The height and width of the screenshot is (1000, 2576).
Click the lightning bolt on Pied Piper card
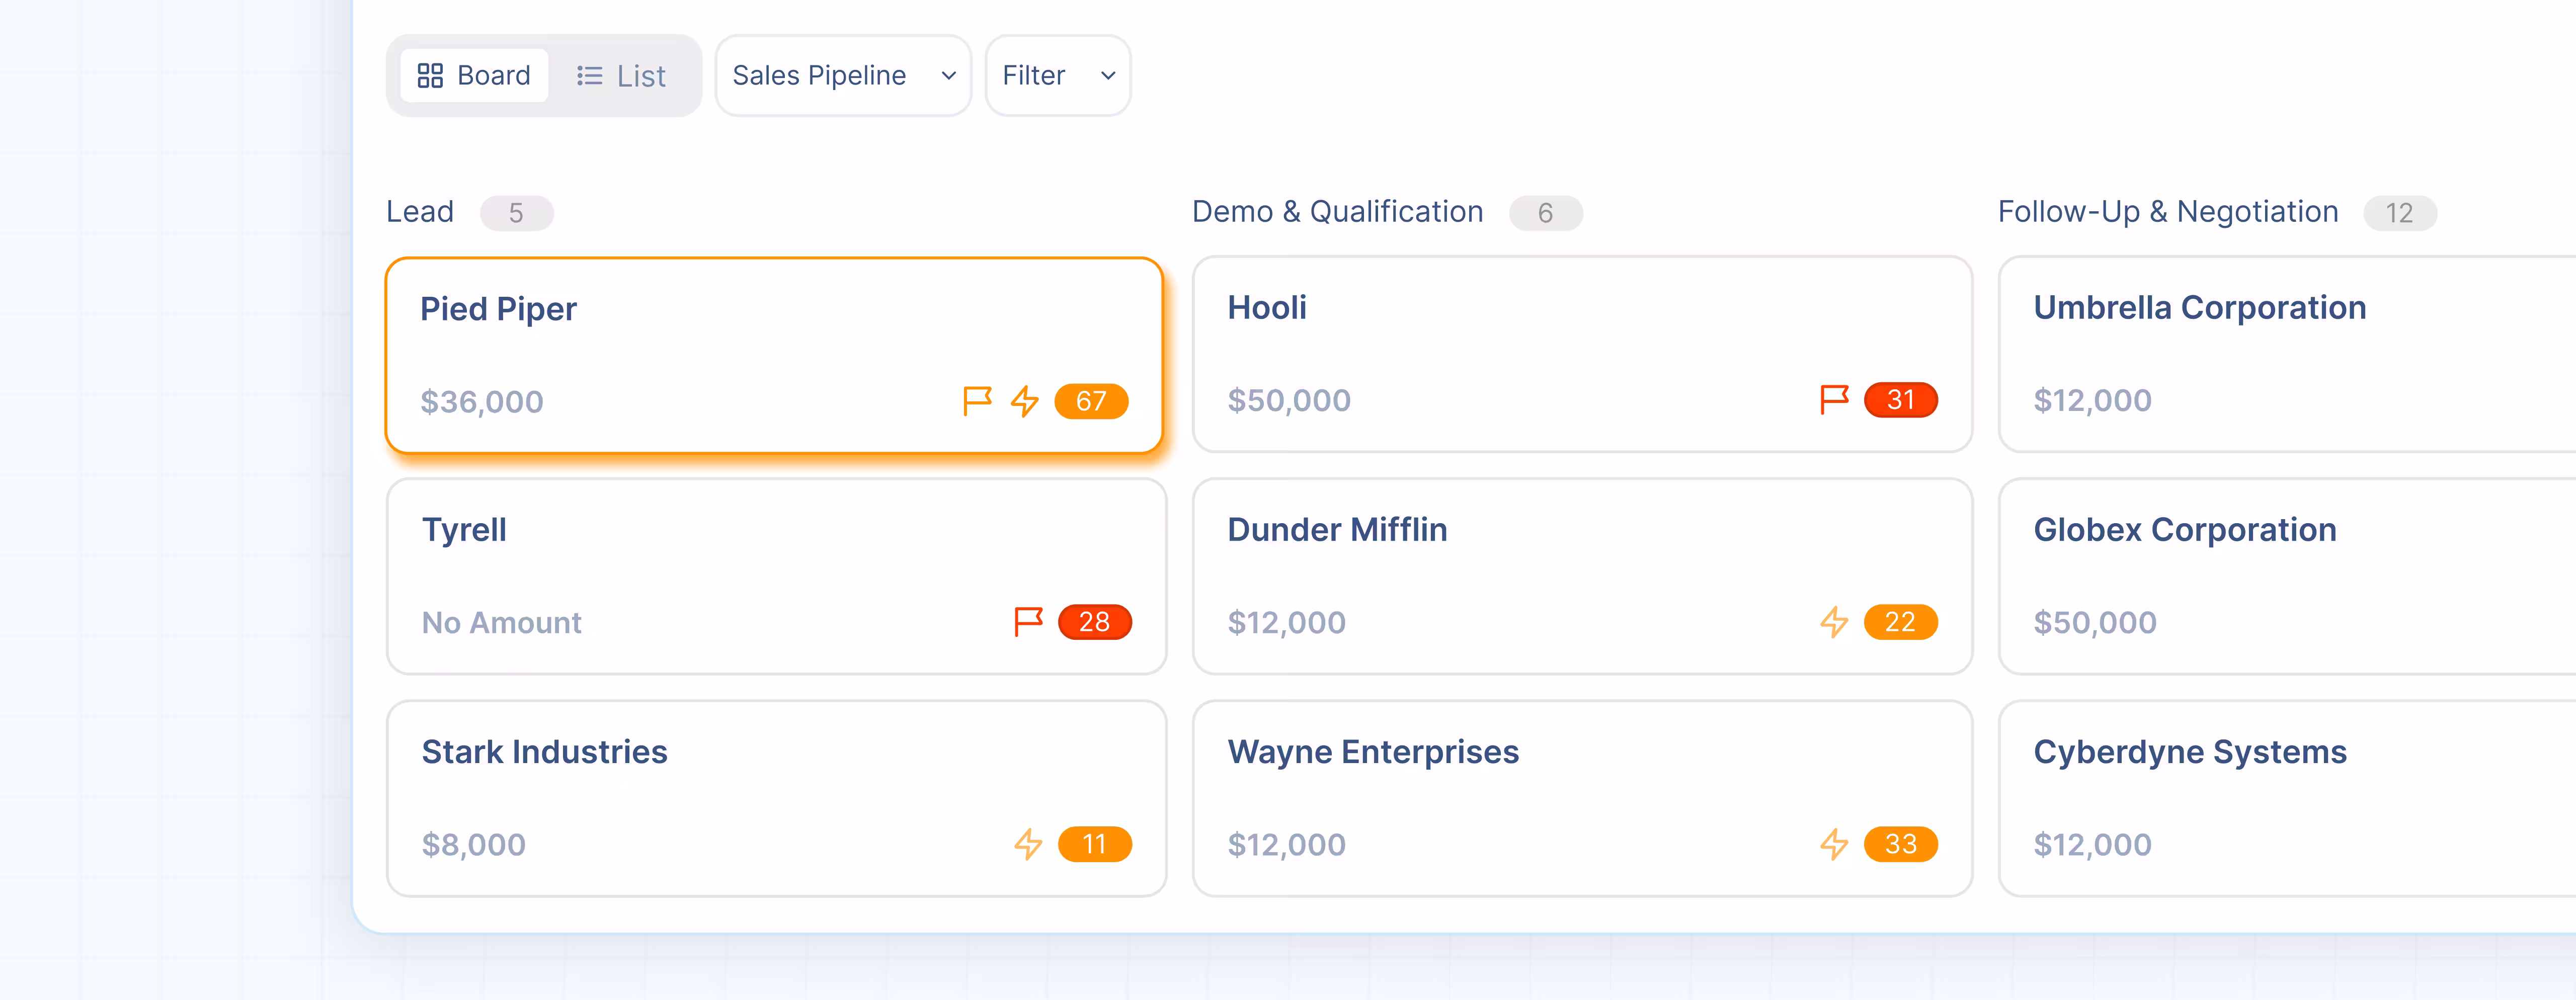1025,401
